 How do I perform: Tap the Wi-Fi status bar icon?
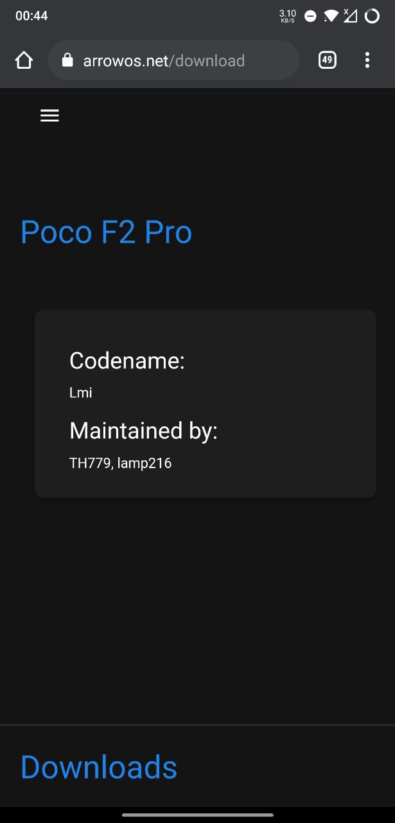tap(331, 16)
